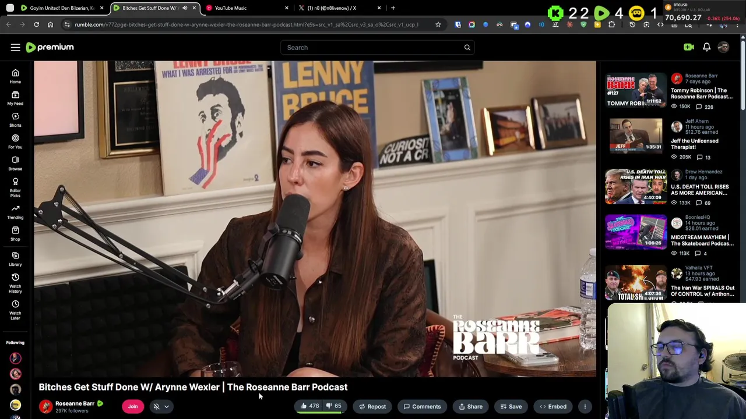The width and height of the screenshot is (746, 419).
Task: Open Browse in sidebar
Action: click(x=15, y=164)
